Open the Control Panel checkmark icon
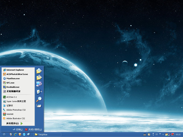The height and width of the screenshot is (137, 183). pos(39,92)
